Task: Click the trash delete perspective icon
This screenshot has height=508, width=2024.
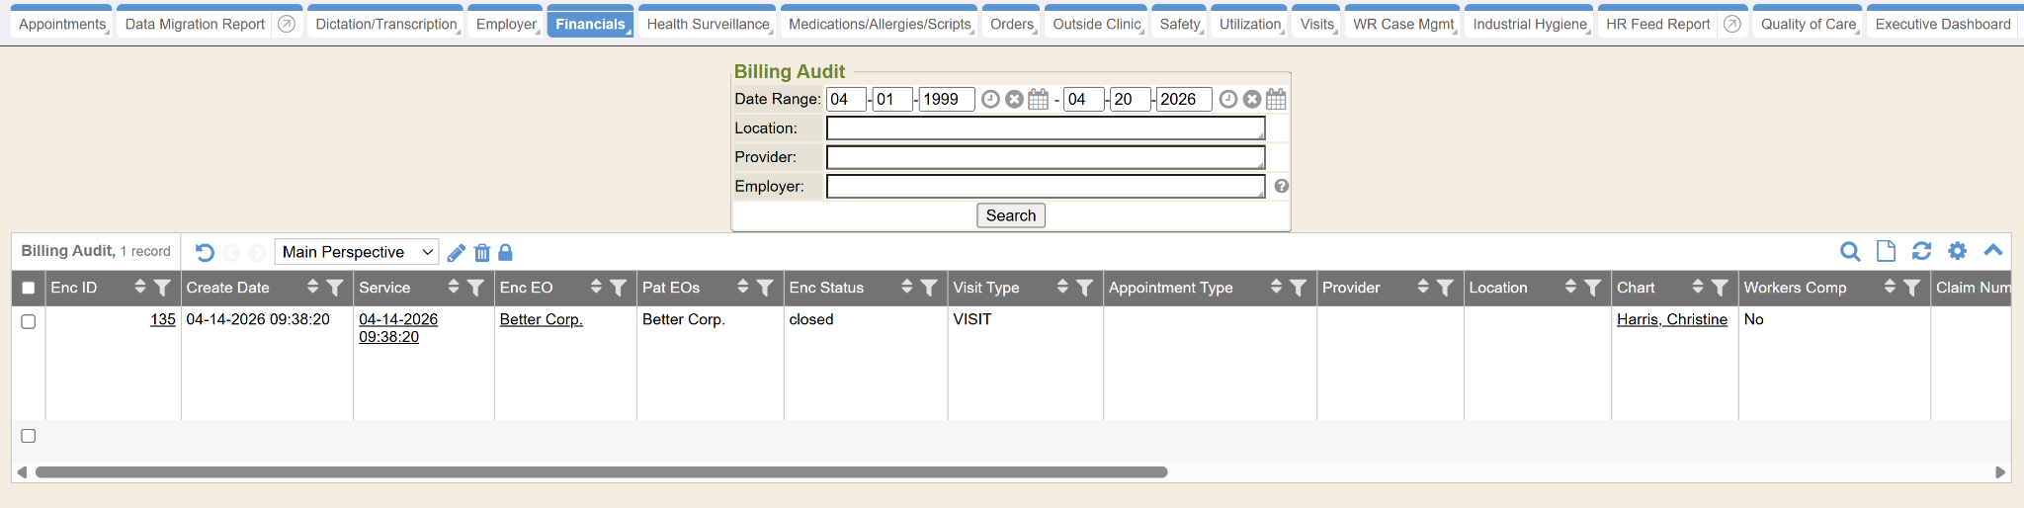Action: [x=482, y=253]
